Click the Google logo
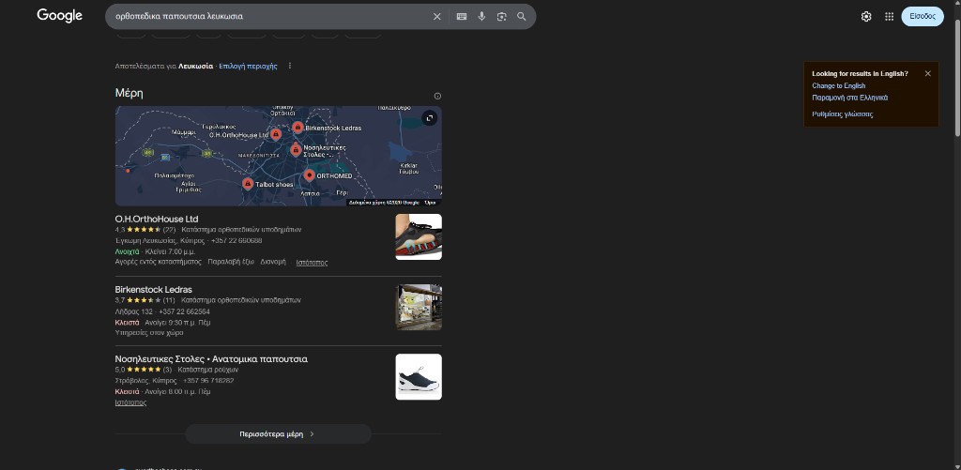961x470 pixels. pyautogui.click(x=59, y=16)
